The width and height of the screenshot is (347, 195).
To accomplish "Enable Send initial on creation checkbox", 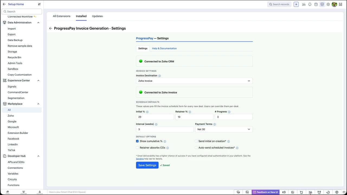I will pyautogui.click(x=196, y=141).
